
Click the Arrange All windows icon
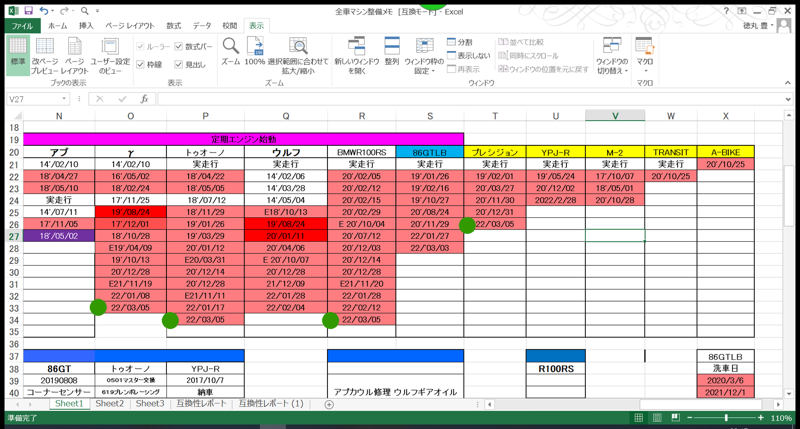click(x=392, y=46)
